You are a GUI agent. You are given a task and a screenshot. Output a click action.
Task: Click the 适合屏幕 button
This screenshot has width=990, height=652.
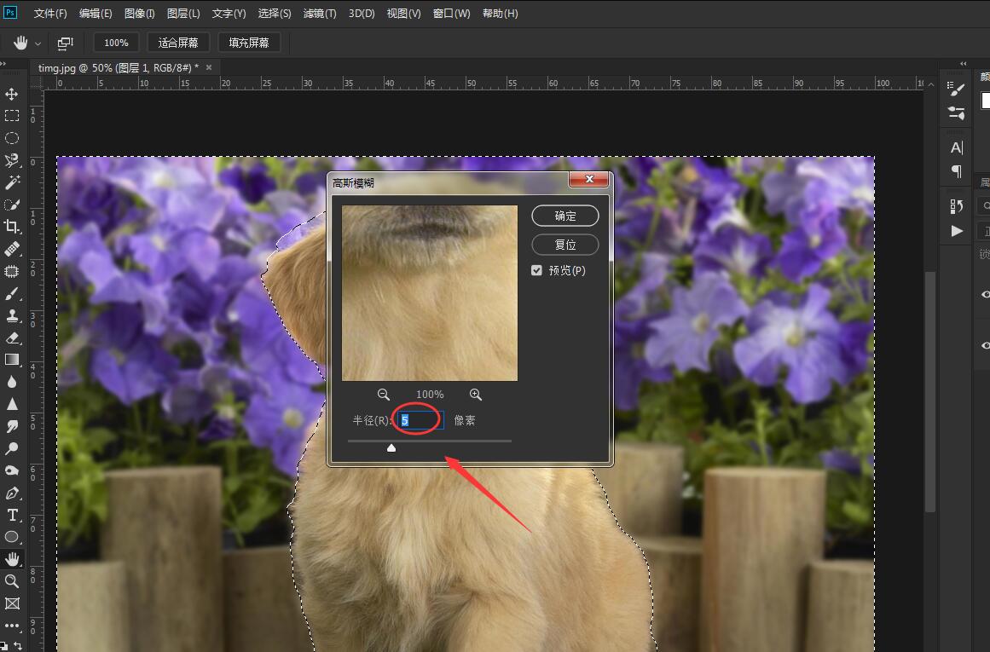[x=178, y=43]
